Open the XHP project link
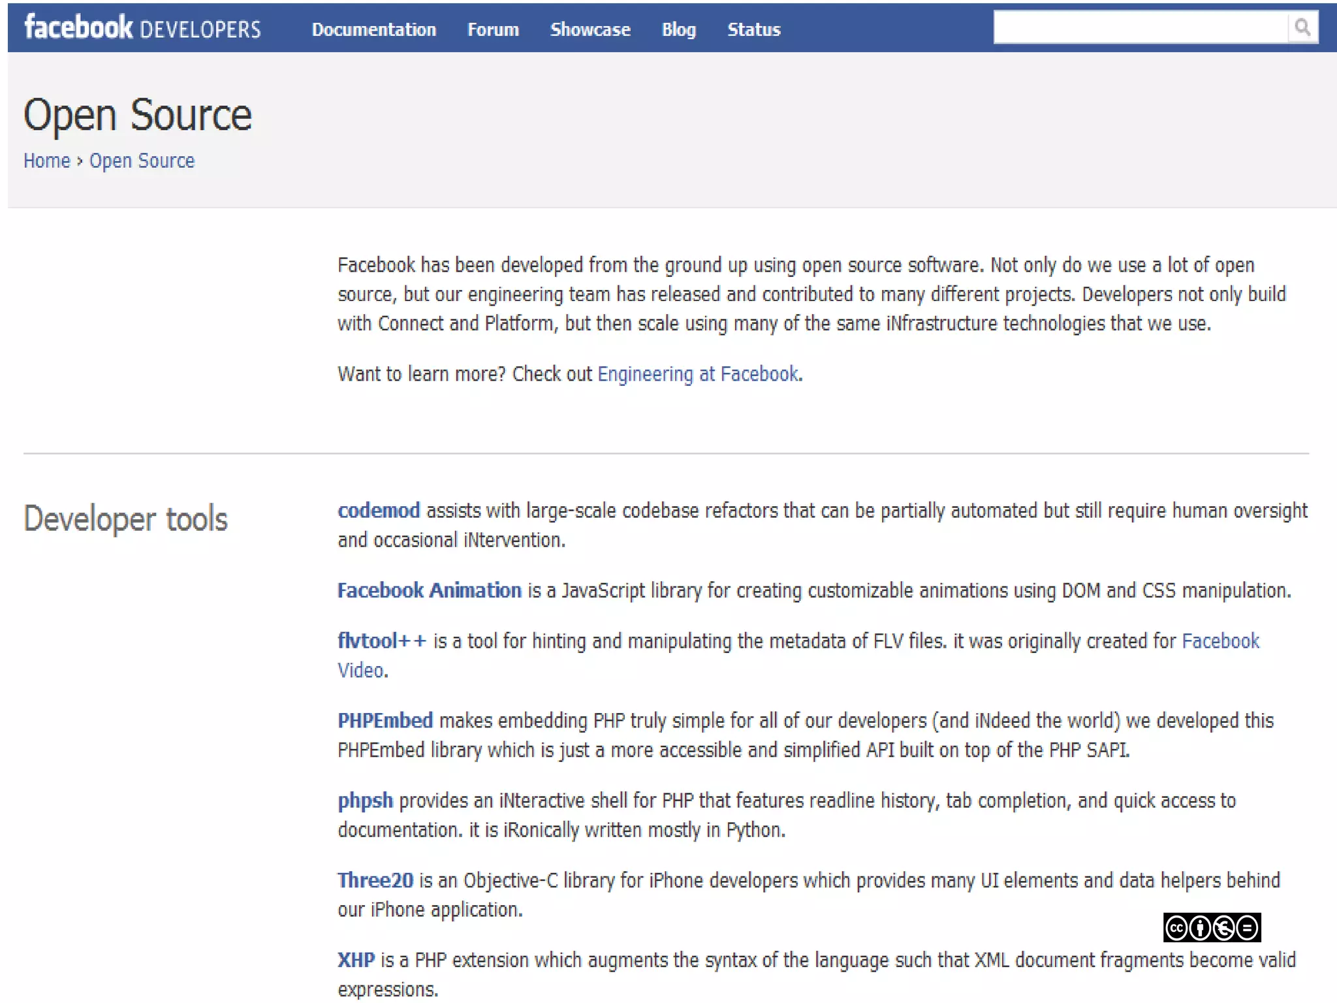 (x=356, y=960)
